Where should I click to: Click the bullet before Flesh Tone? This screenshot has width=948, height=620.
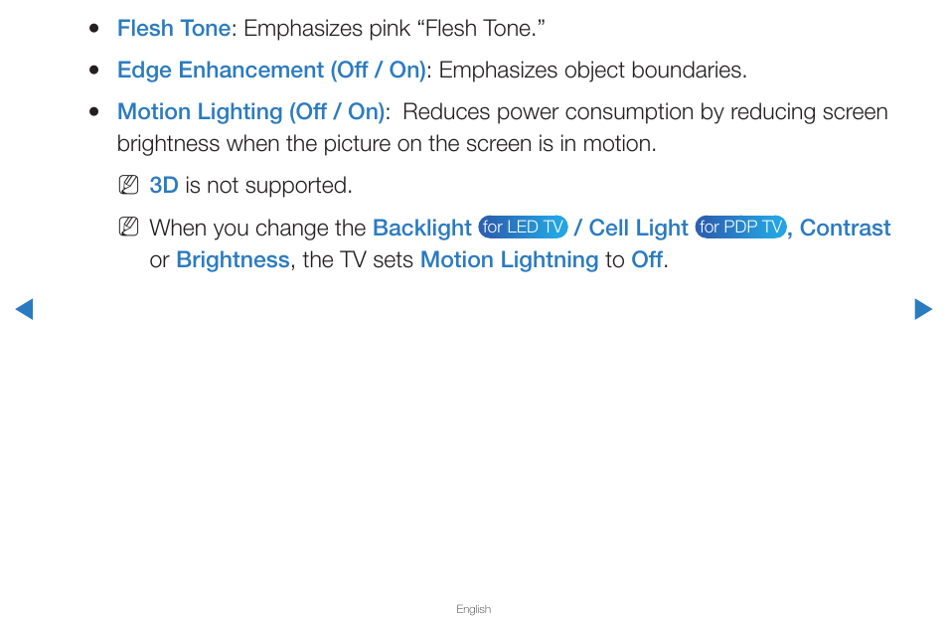[x=93, y=29]
